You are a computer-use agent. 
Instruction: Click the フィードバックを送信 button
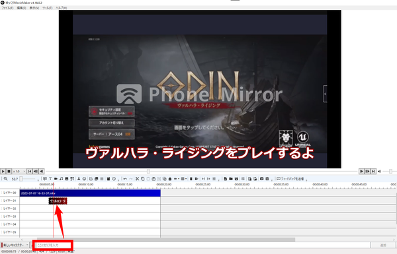click(290, 179)
